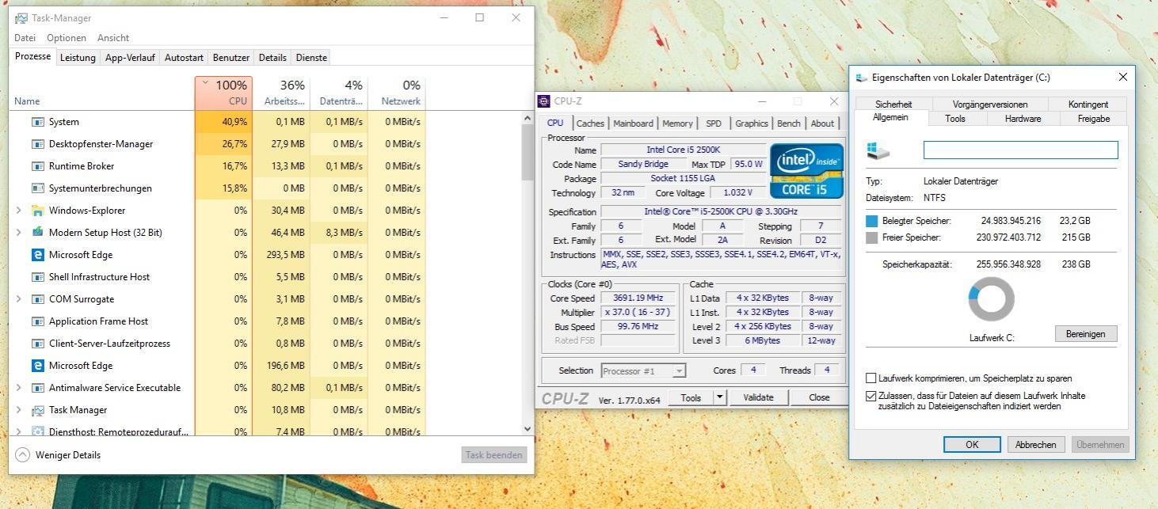This screenshot has height=509, width=1158.
Task: Click the gray Freier Speicher color swatch
Action: [x=872, y=237]
